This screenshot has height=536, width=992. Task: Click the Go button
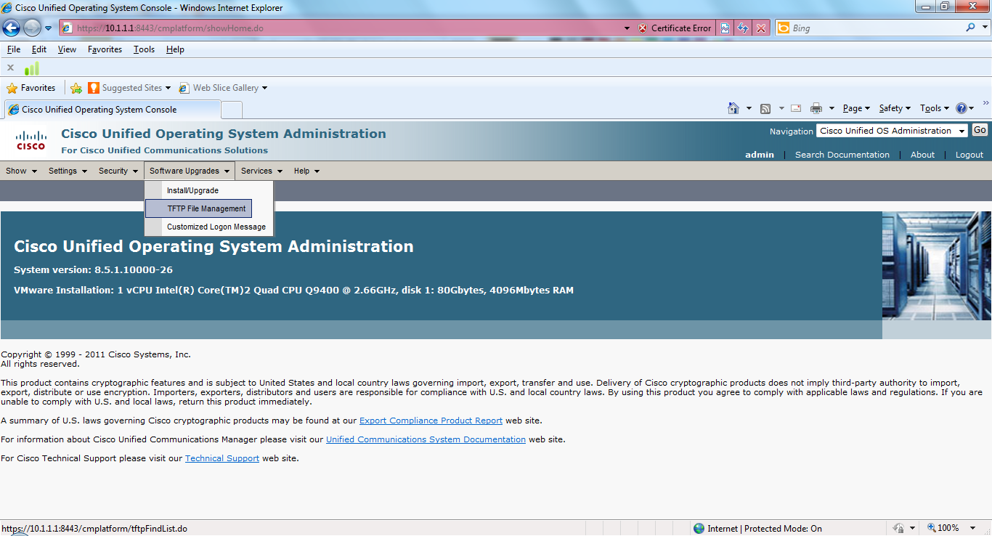point(980,130)
